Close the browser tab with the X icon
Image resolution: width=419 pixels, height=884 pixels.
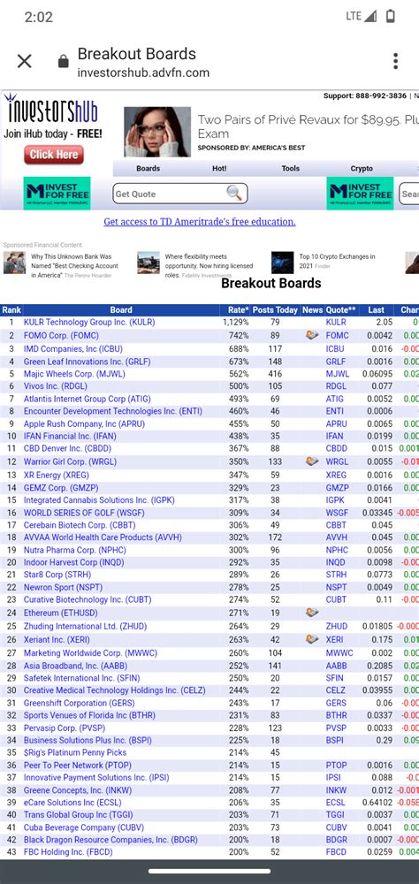[x=24, y=61]
